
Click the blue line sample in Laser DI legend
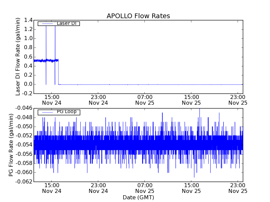(46, 24)
